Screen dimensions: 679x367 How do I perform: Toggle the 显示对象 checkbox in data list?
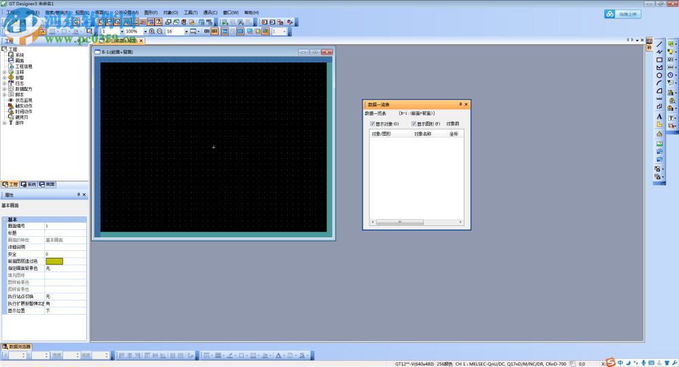coord(372,123)
